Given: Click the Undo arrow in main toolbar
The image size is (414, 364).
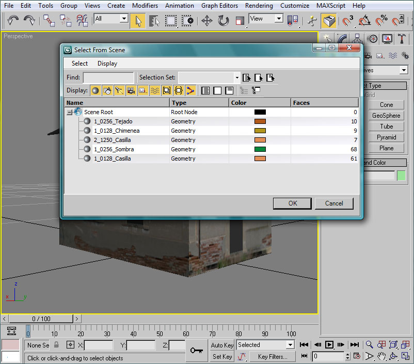Looking at the screenshot, I should point(12,21).
